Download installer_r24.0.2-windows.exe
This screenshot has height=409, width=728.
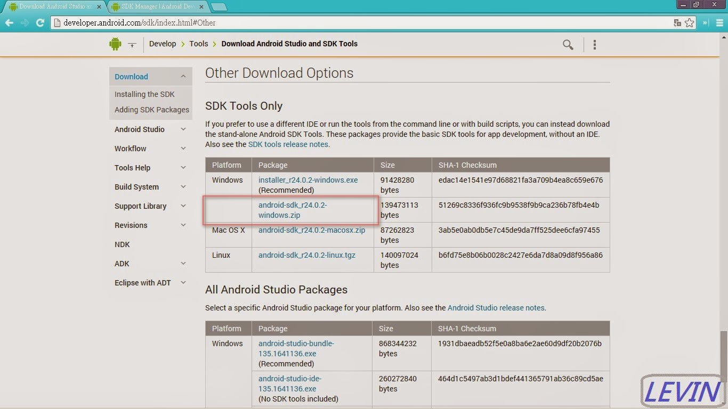tap(308, 180)
